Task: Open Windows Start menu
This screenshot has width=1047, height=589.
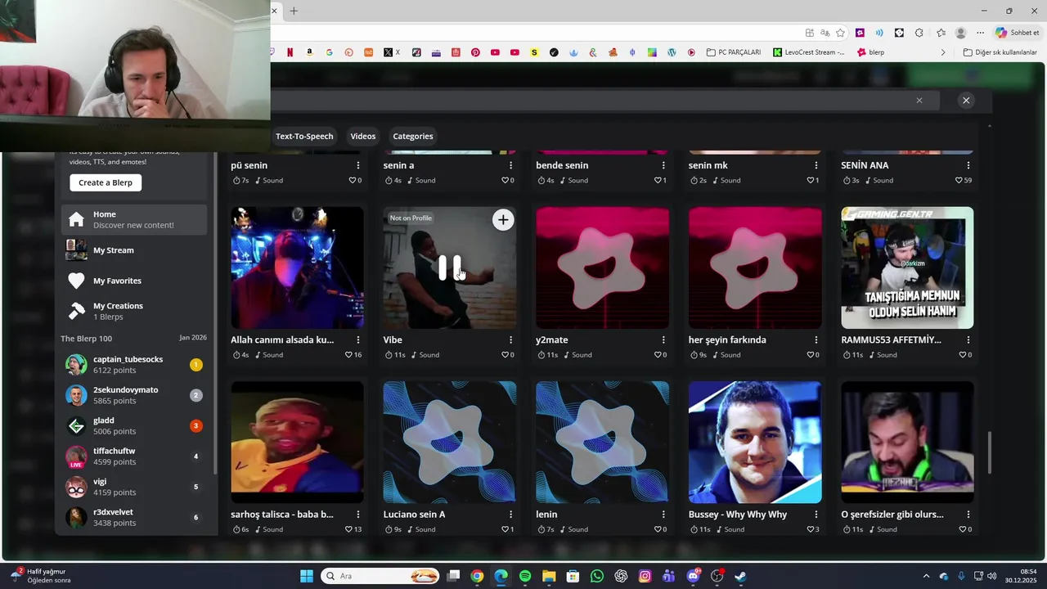Action: pos(307,576)
